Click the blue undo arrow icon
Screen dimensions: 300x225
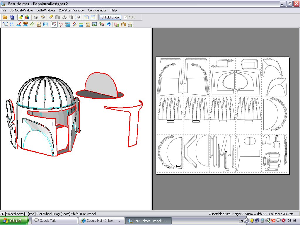[x=108, y=24]
